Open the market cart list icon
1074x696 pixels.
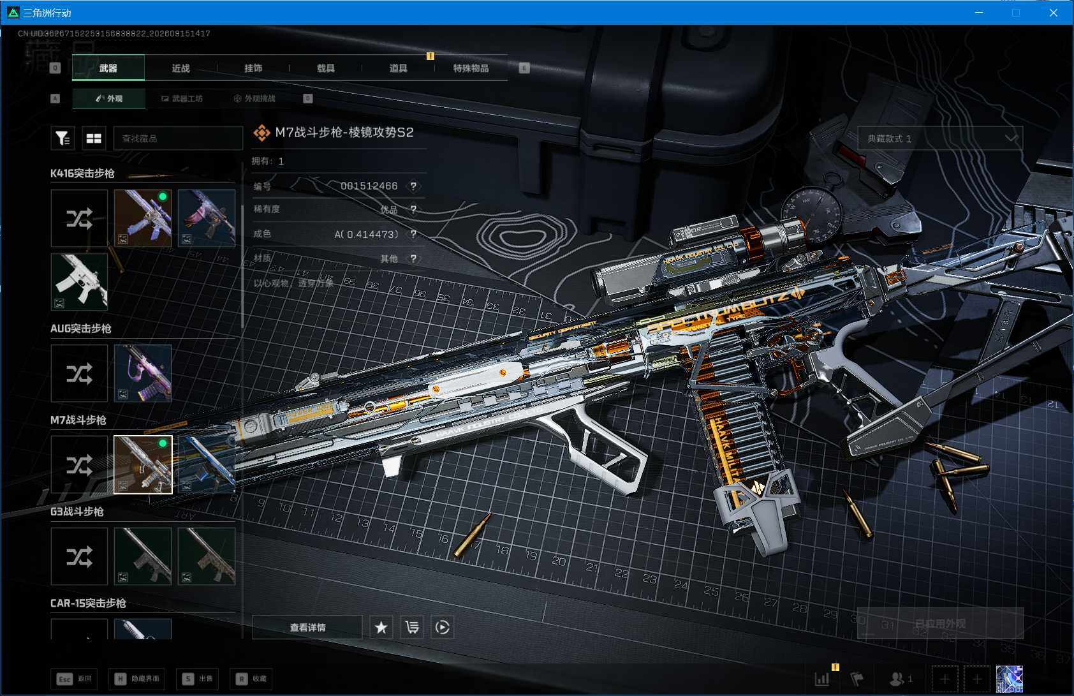point(412,627)
